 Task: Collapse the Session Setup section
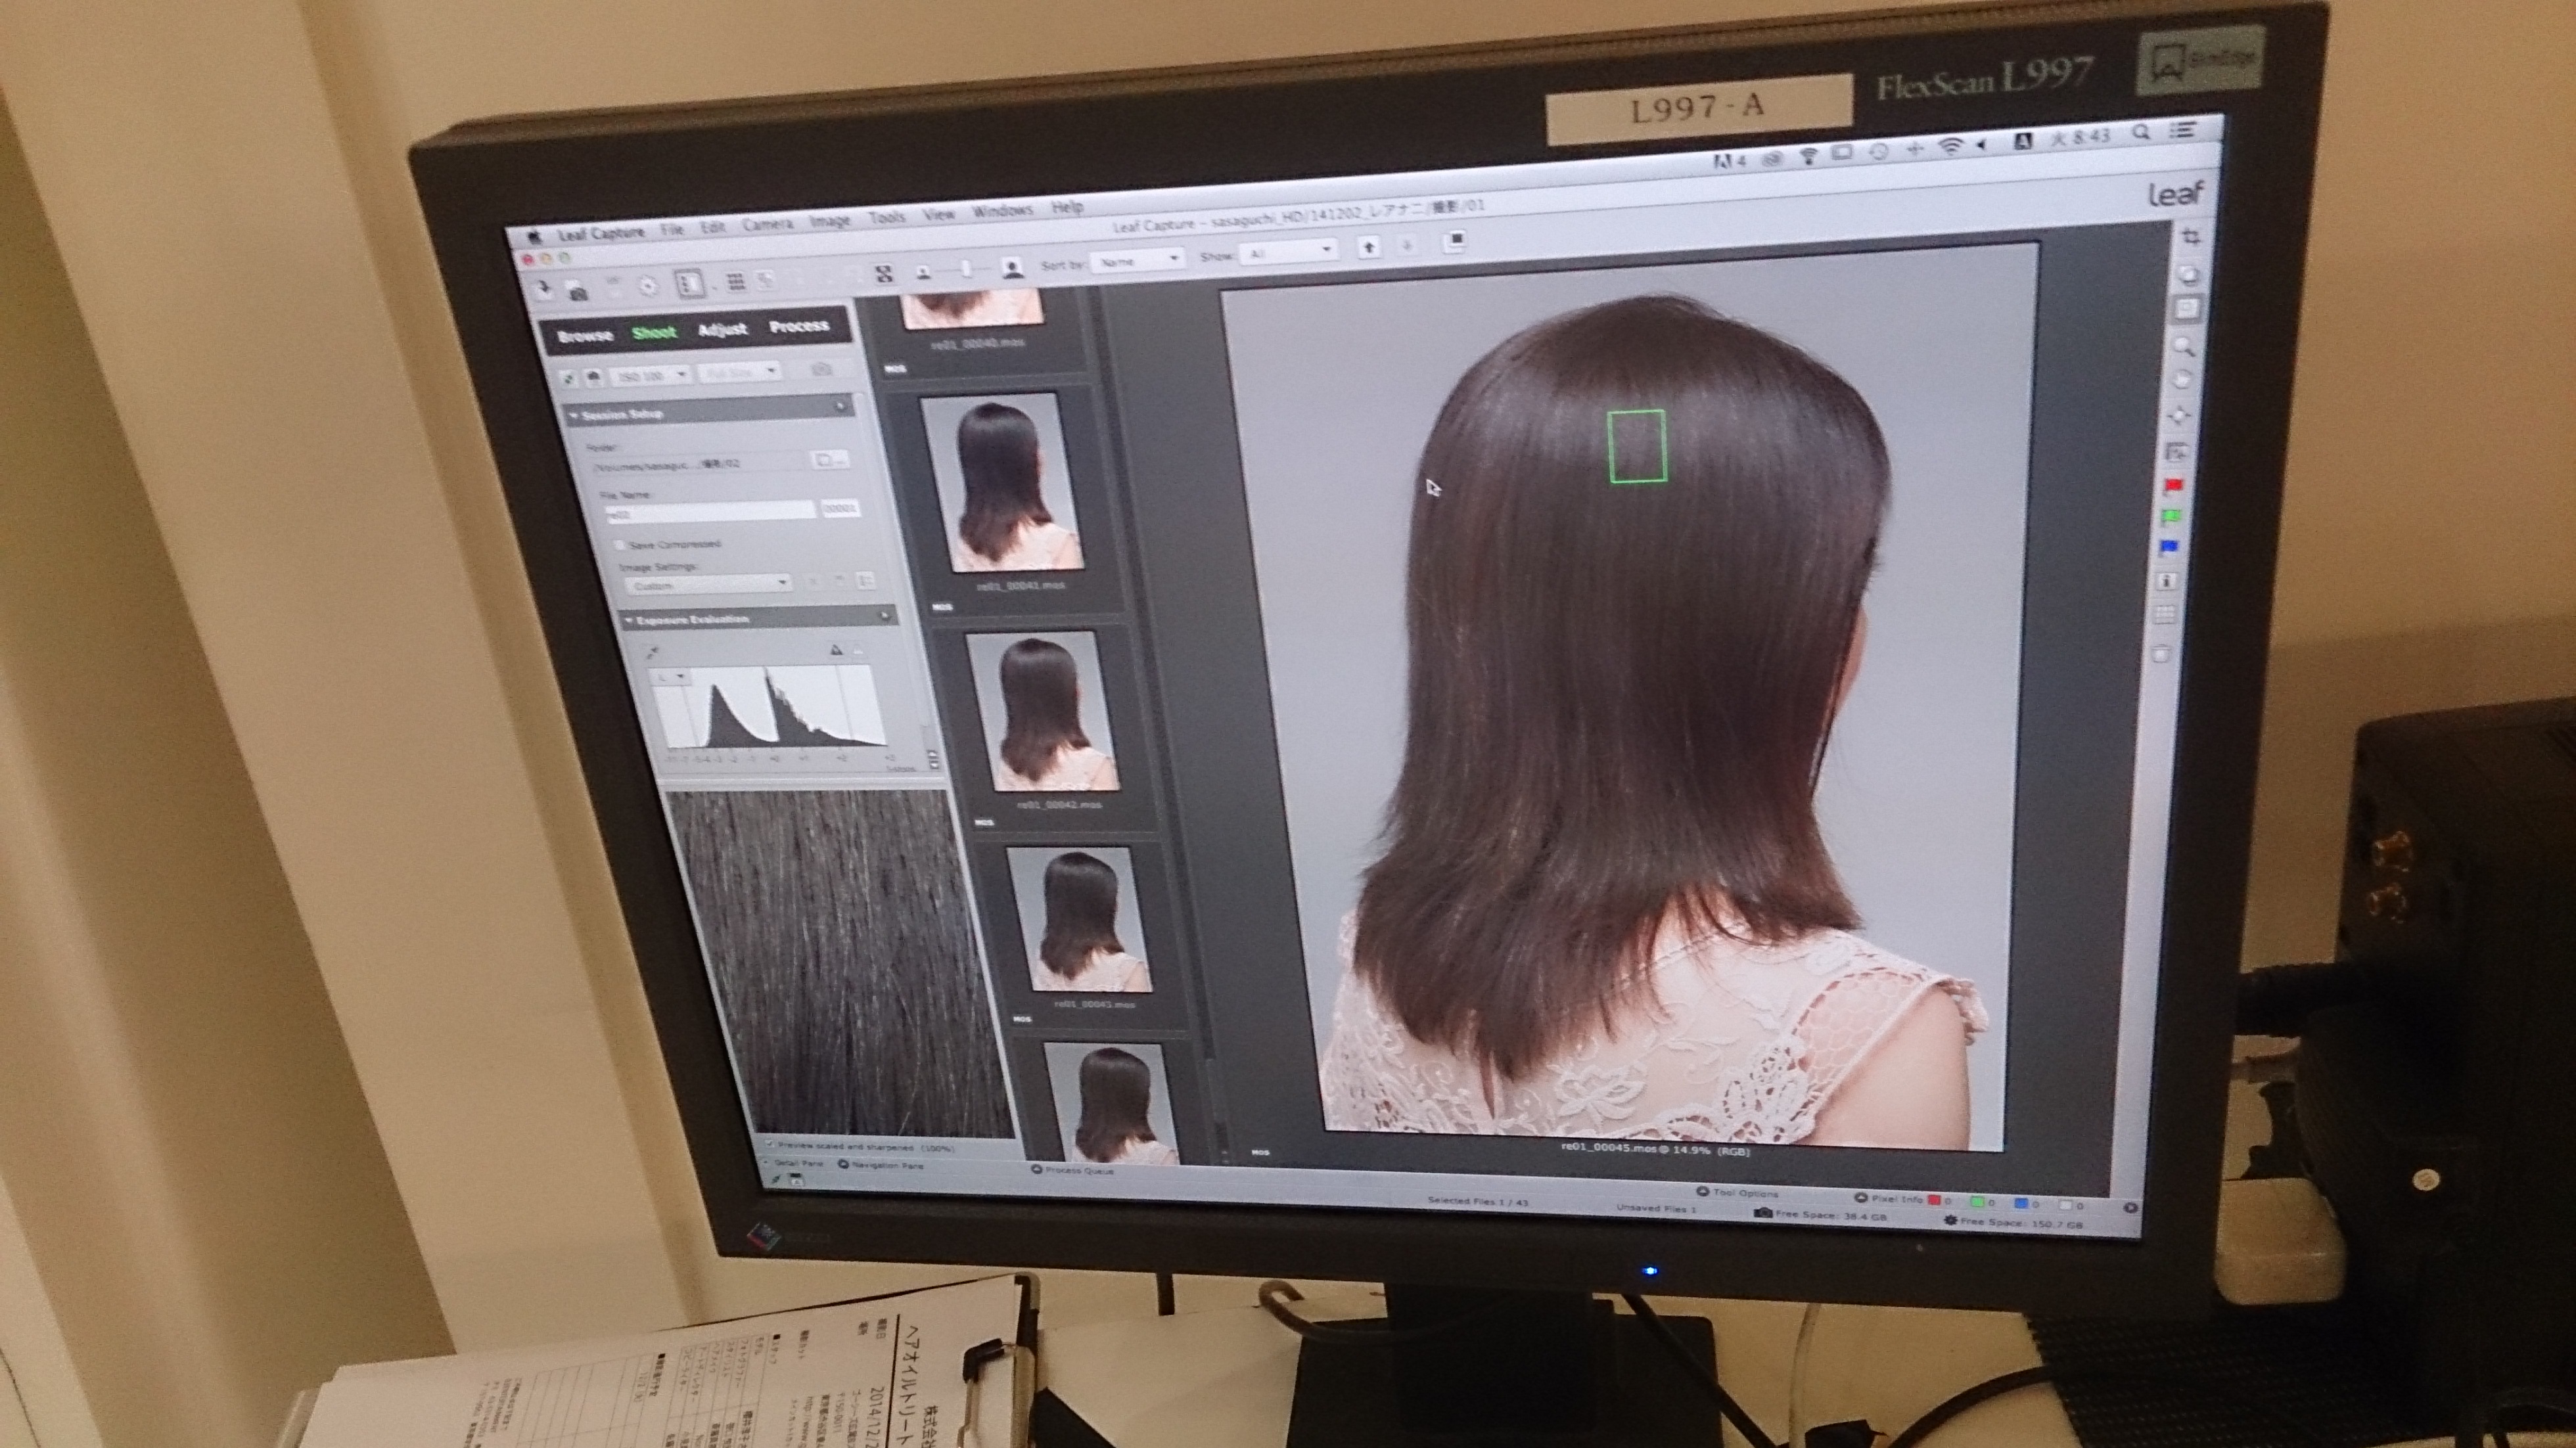coord(574,415)
